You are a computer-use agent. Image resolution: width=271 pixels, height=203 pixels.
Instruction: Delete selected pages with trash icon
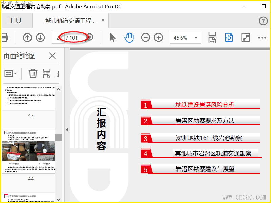click(x=33, y=73)
